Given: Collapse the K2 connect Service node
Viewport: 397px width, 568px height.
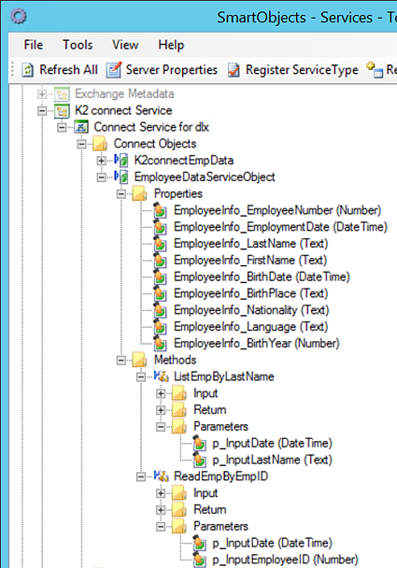Looking at the screenshot, I should tap(42, 111).
